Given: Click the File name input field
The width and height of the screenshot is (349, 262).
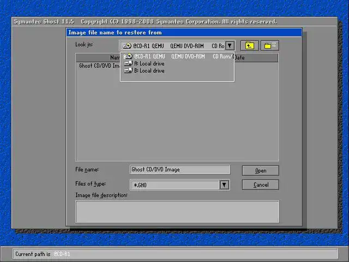Looking at the screenshot, I should [x=180, y=170].
